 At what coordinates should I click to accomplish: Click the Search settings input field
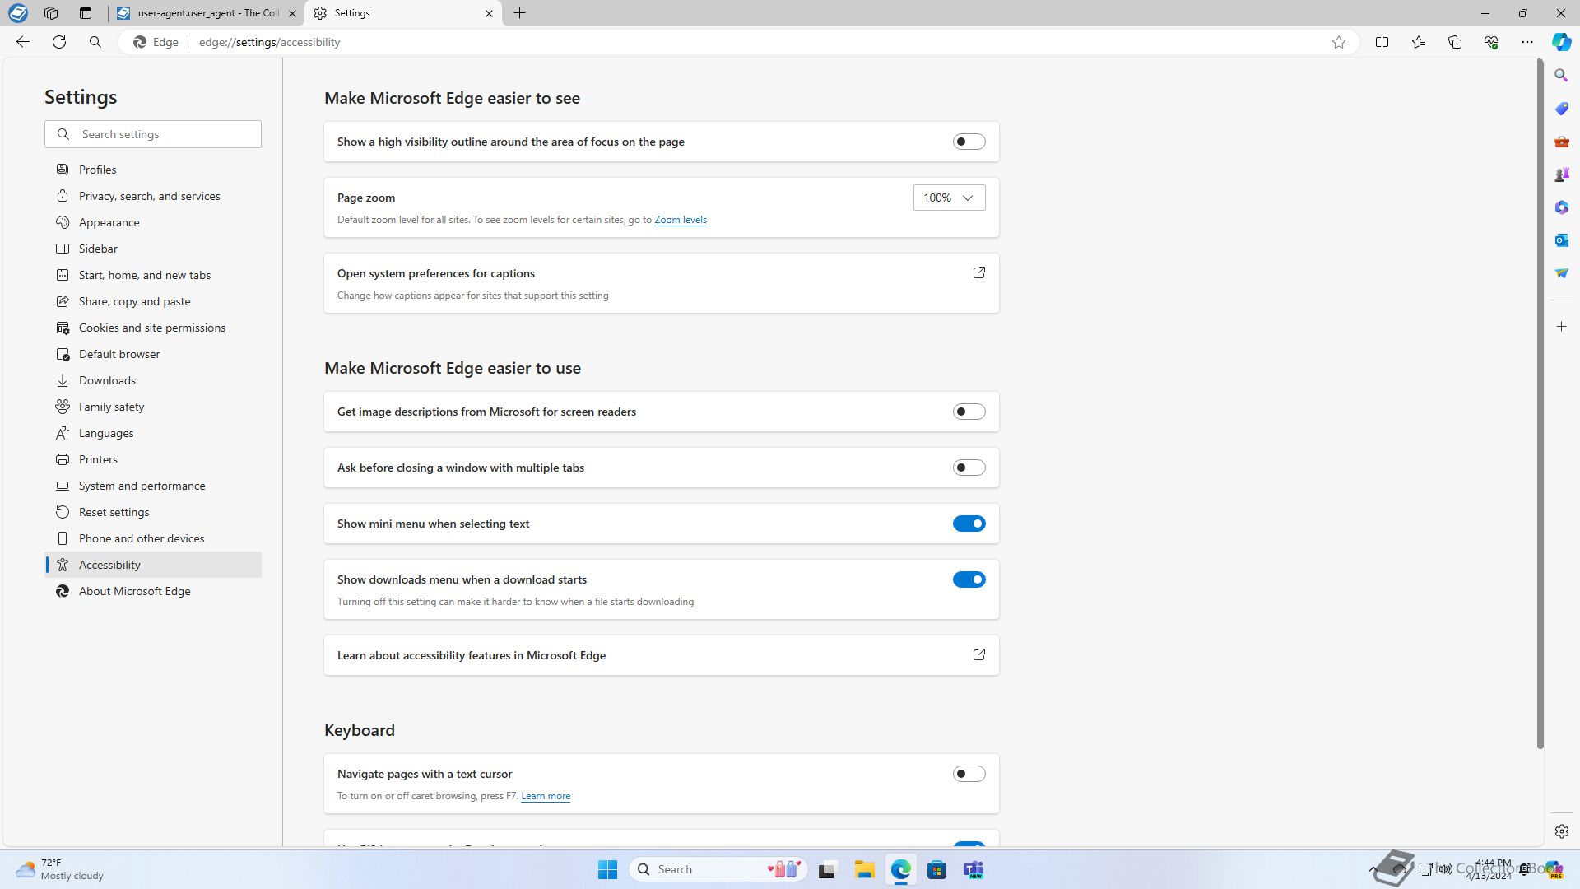coord(153,134)
